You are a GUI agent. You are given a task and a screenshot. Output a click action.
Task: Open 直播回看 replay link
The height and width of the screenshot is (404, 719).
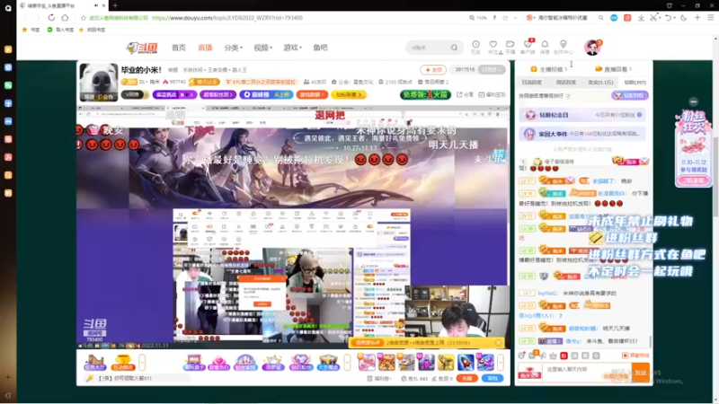[x=614, y=69]
